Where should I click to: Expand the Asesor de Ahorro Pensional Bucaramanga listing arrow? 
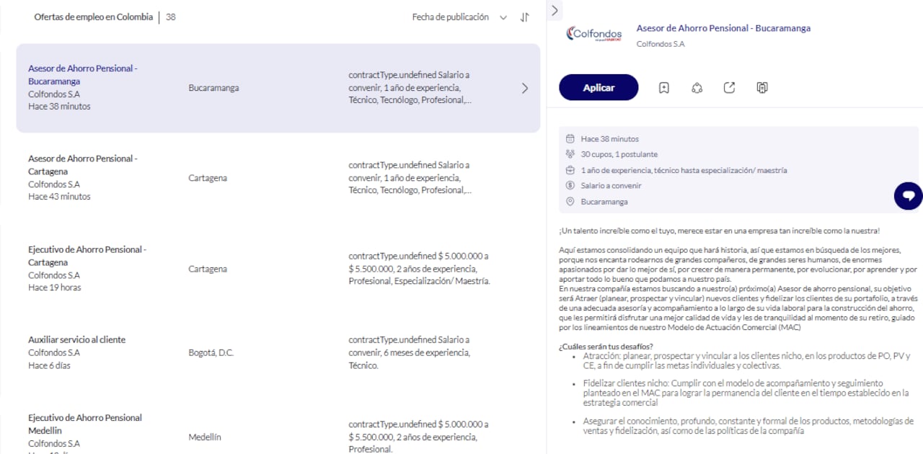525,87
